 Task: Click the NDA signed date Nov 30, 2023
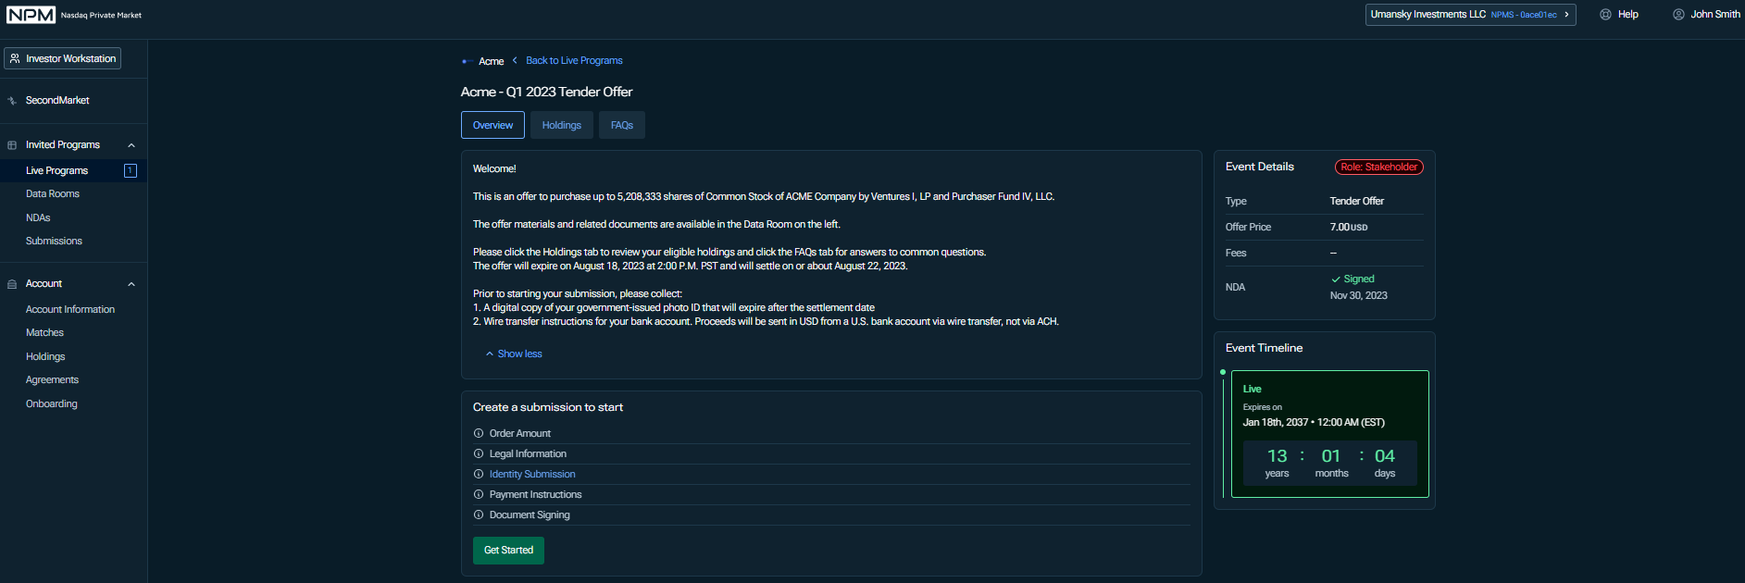(1359, 295)
